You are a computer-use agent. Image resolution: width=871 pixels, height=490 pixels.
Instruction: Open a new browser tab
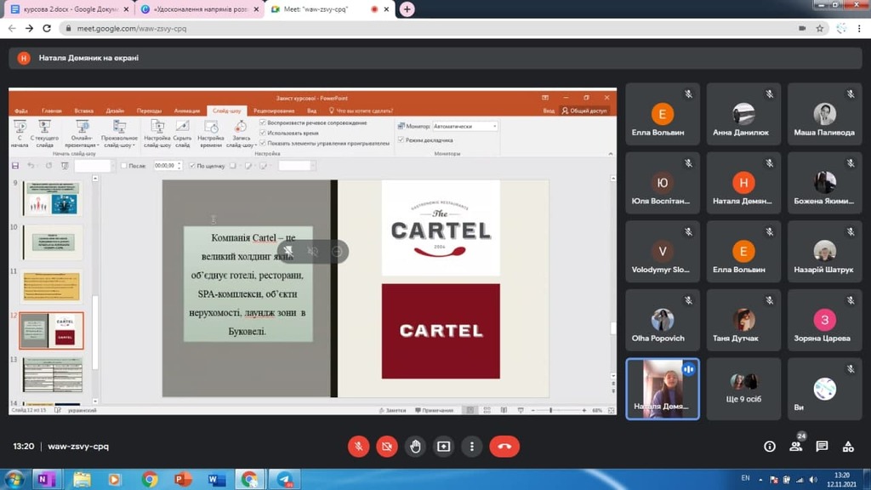407,9
